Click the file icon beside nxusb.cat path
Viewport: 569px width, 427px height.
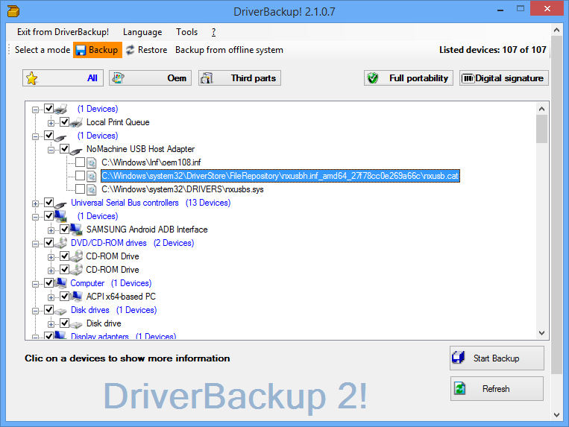[92, 176]
